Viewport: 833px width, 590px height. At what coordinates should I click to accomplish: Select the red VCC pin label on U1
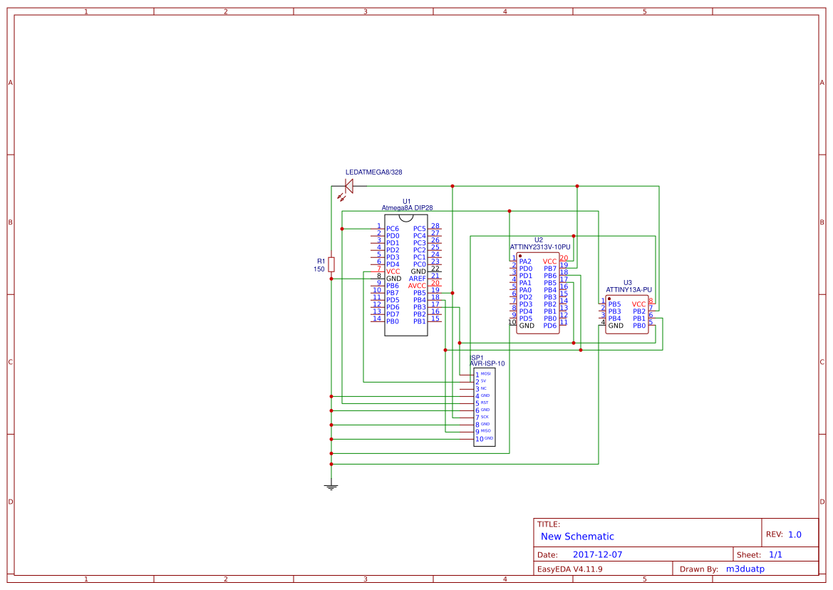click(393, 270)
